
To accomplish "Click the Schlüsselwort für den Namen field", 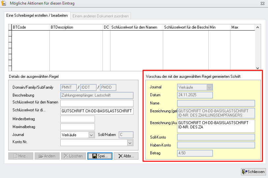I will [x=97, y=103].
